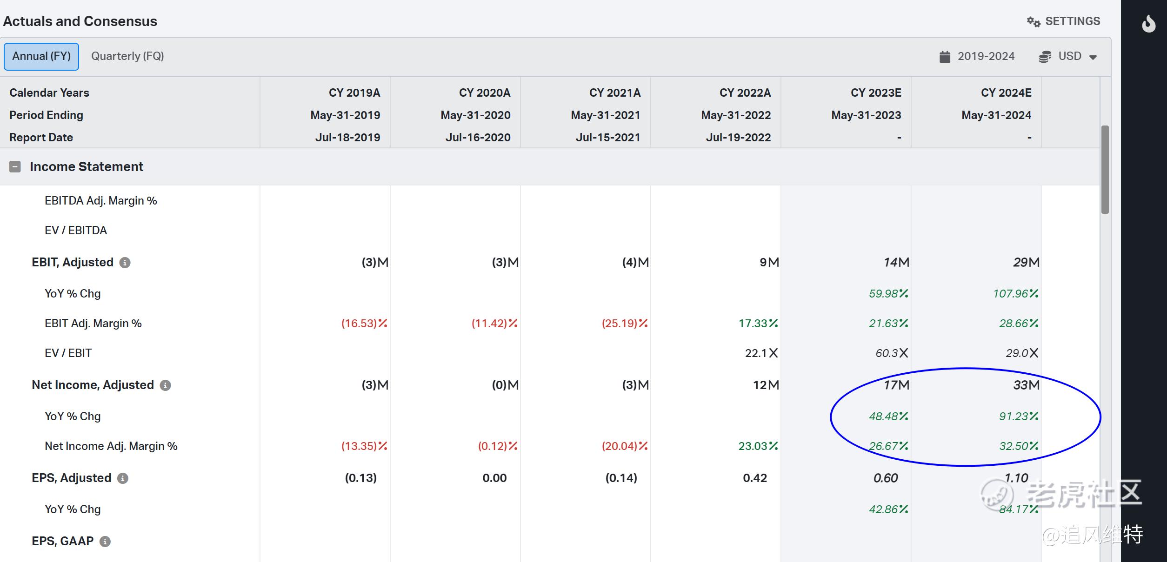The image size is (1167, 562).
Task: Click the Jul-19-2022 report date
Action: coord(738,138)
